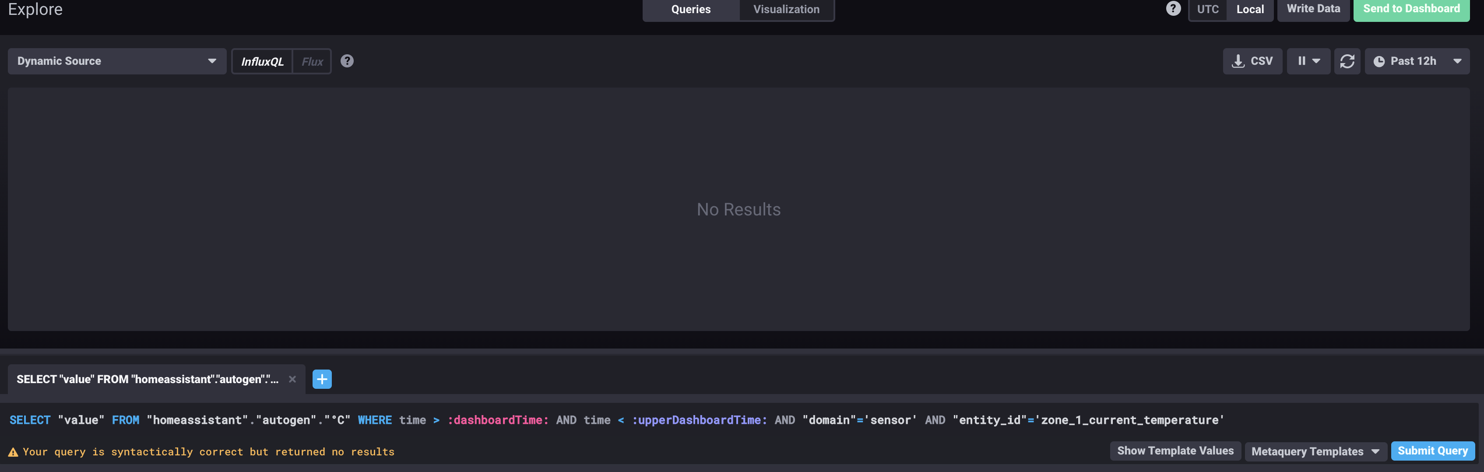Submit the current InfluxQL query

1433,451
